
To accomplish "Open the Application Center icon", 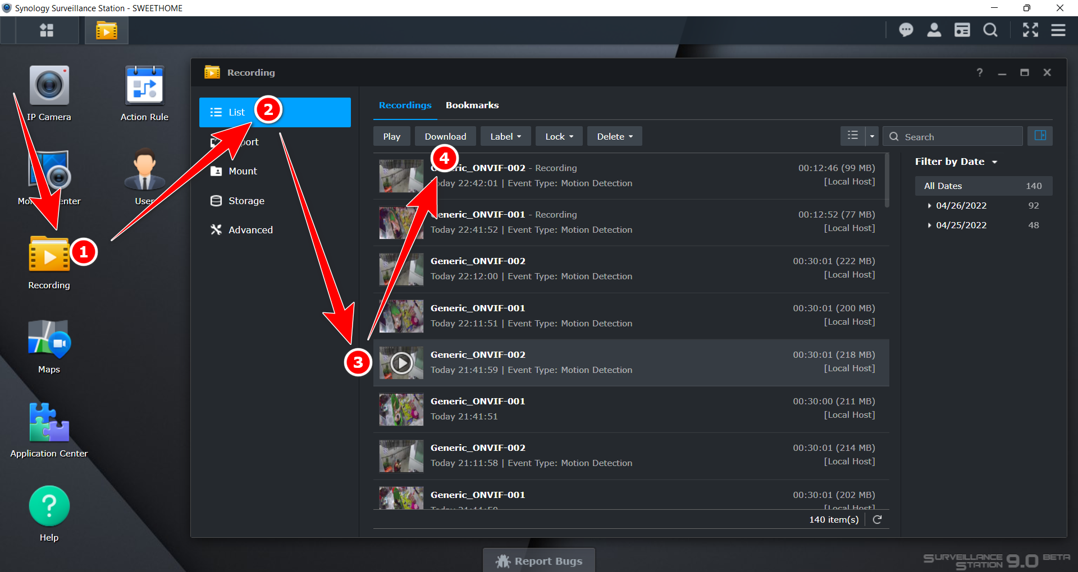I will coord(49,425).
